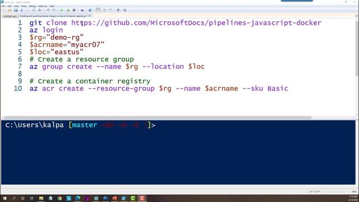
Task: Open the Windows Start menu
Action: coord(4,198)
